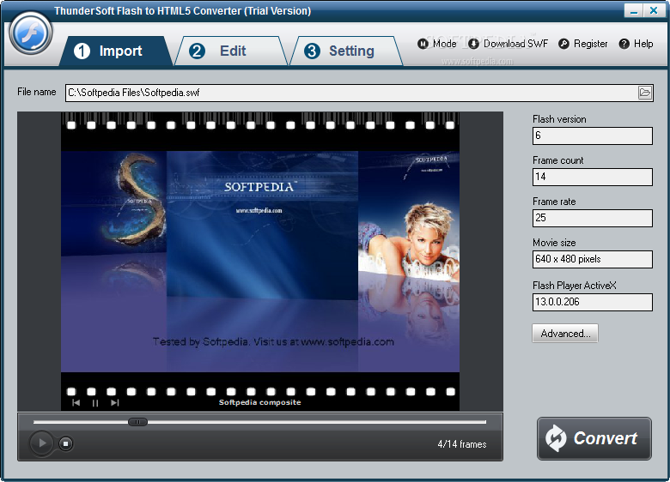
Task: Click the Frame count field
Action: tap(592, 177)
